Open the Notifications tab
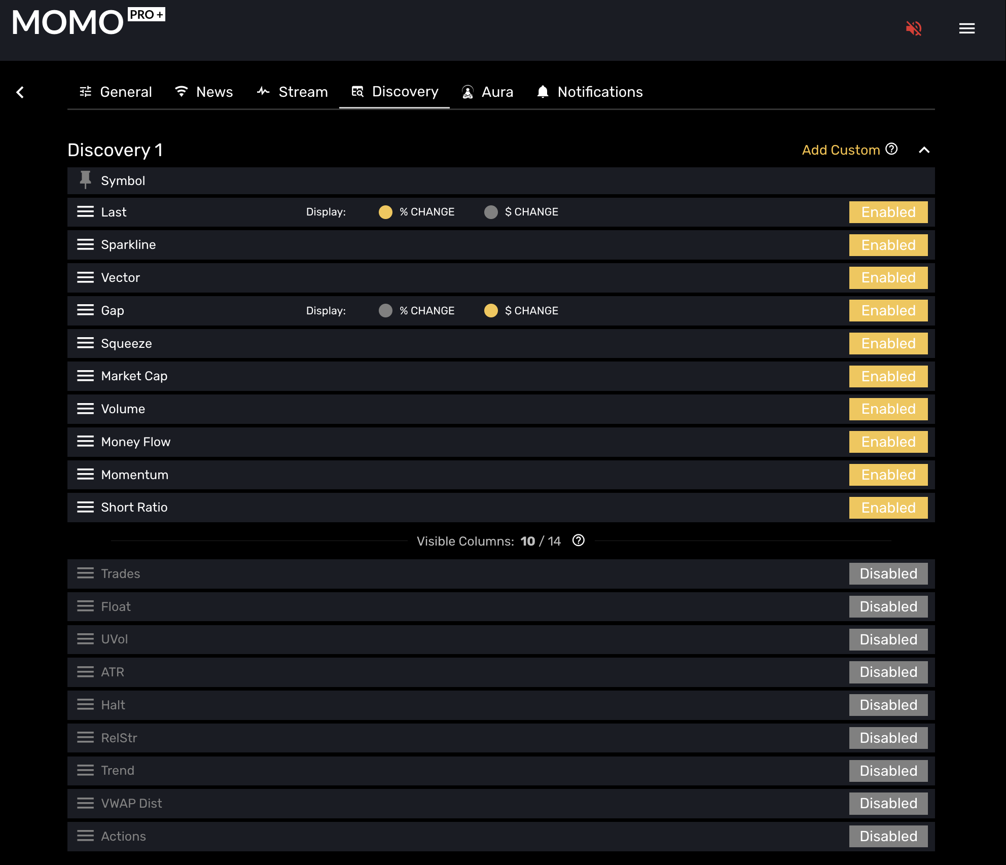This screenshot has height=865, width=1006. pos(590,92)
